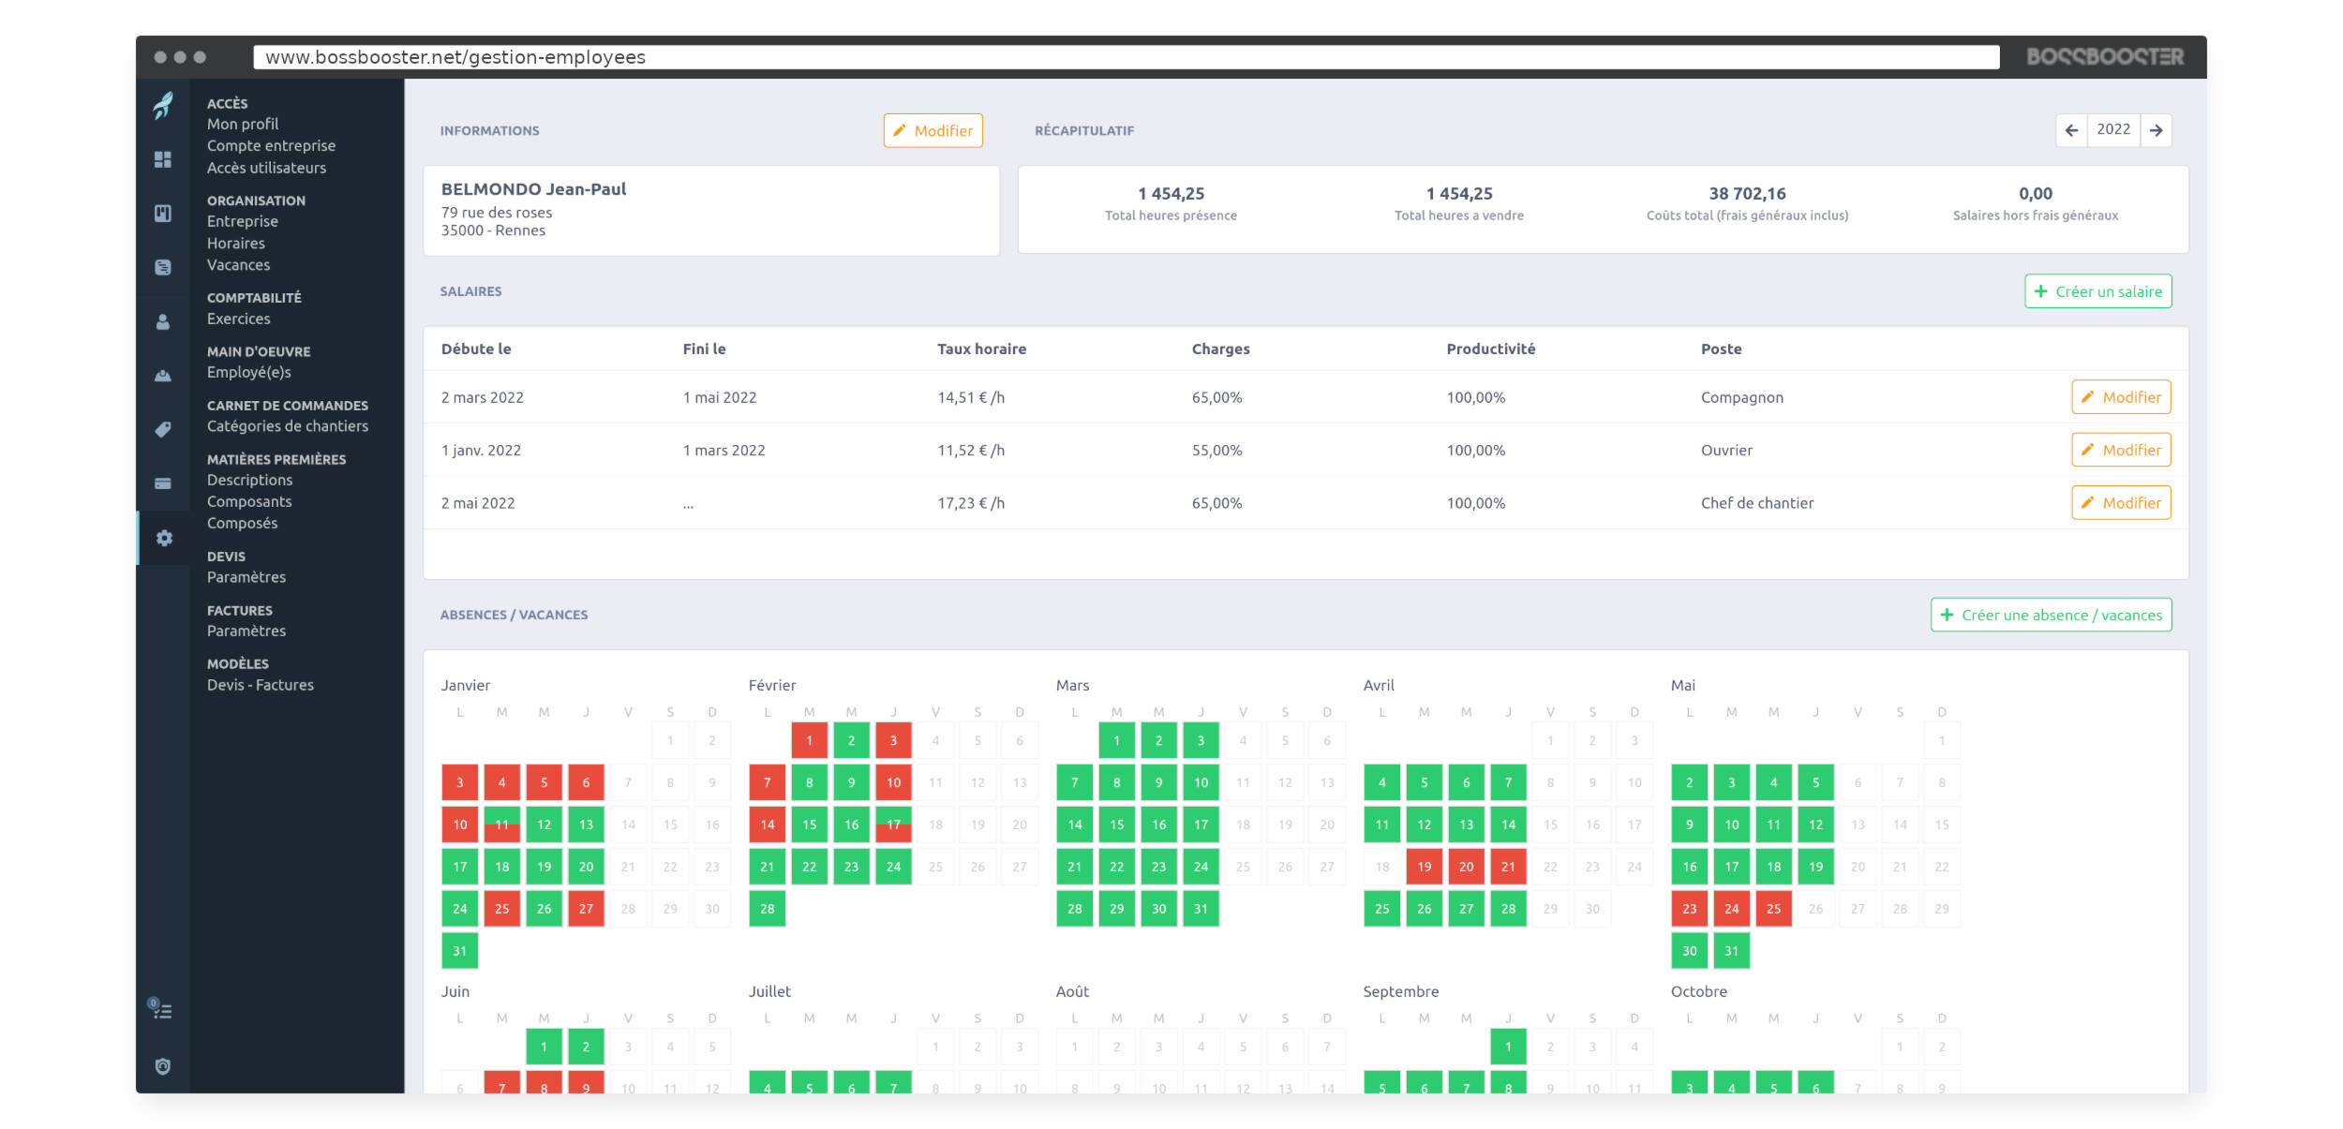Open the credit card icon in sidebar
The height and width of the screenshot is (1129, 2343).
[163, 483]
